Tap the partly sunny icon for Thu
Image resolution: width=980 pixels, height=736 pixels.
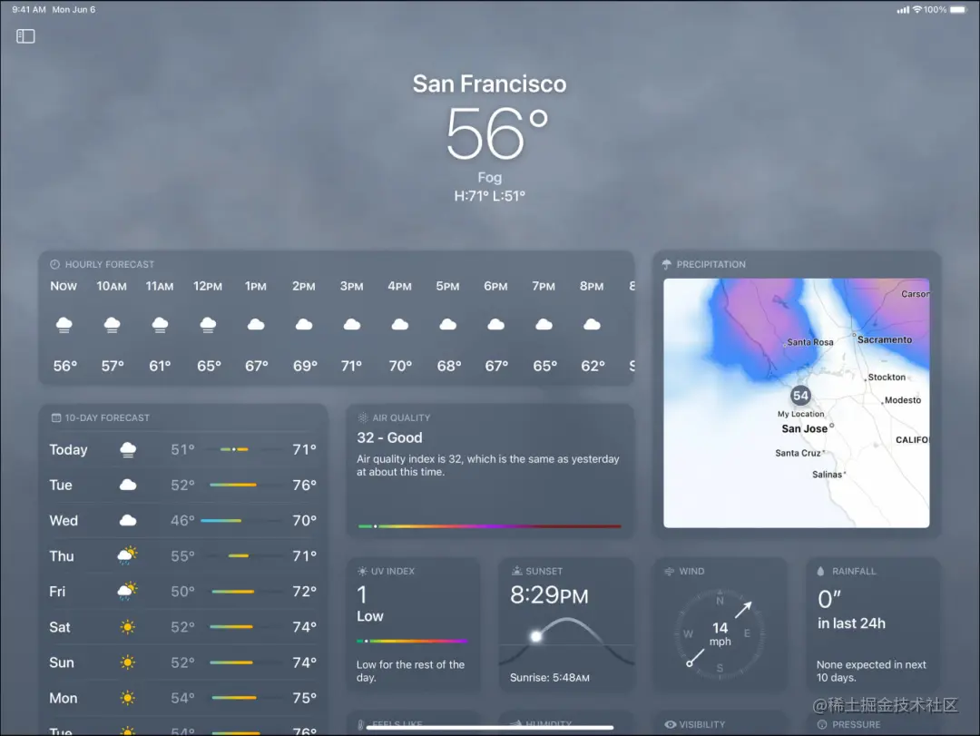point(128,556)
